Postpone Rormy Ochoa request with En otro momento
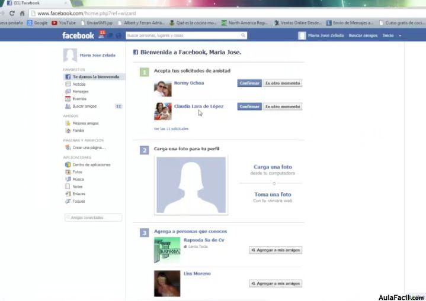Viewport: 426px width, 301px height. click(283, 83)
